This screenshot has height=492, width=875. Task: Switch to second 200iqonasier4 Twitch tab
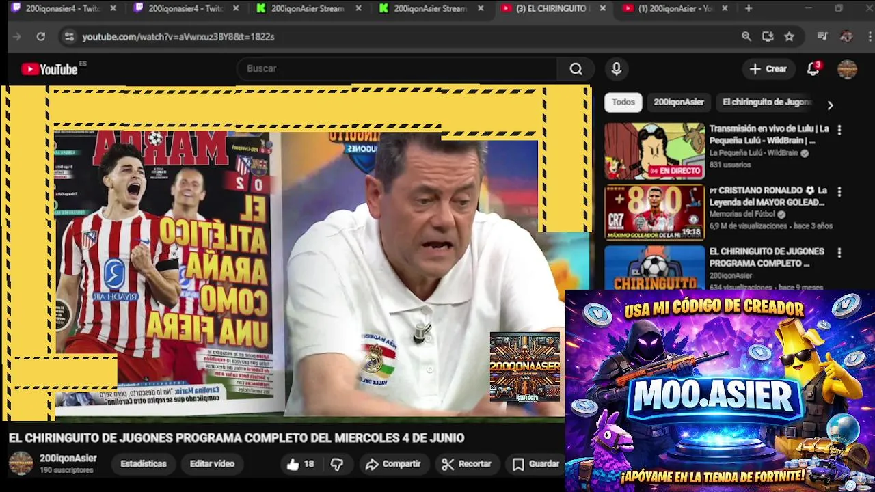[186, 8]
